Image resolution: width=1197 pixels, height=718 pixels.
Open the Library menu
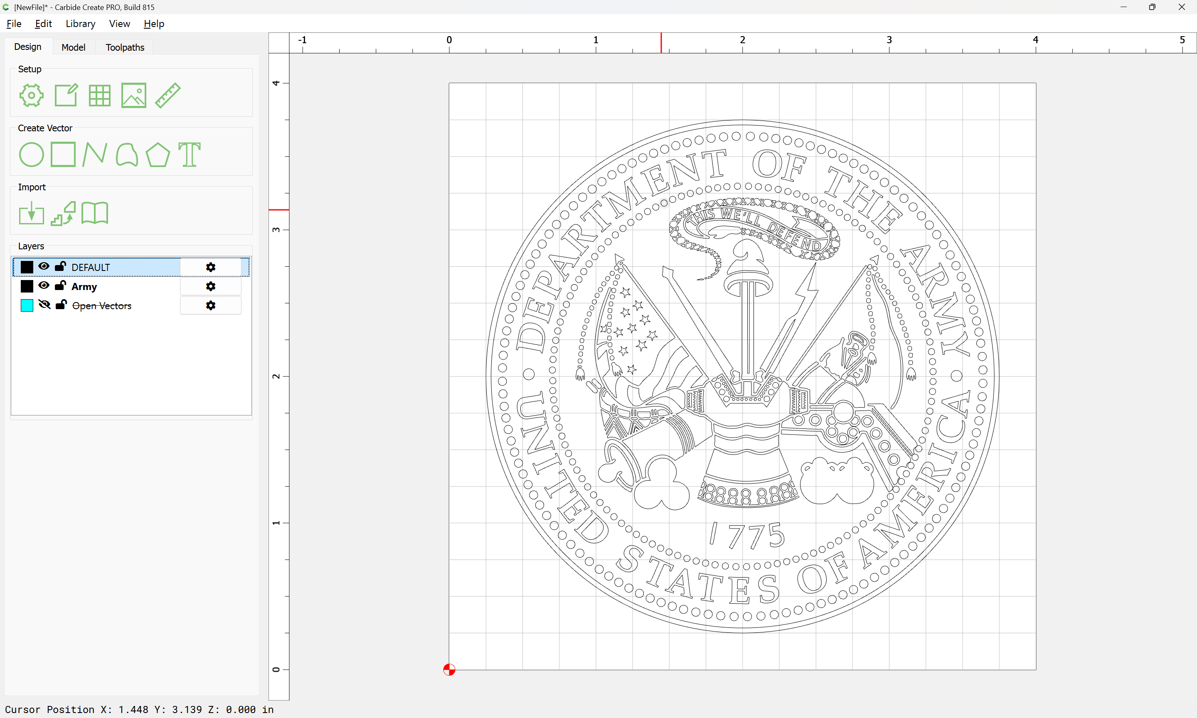80,24
